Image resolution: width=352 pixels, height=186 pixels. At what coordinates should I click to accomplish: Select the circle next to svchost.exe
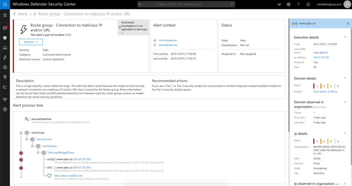42,146
